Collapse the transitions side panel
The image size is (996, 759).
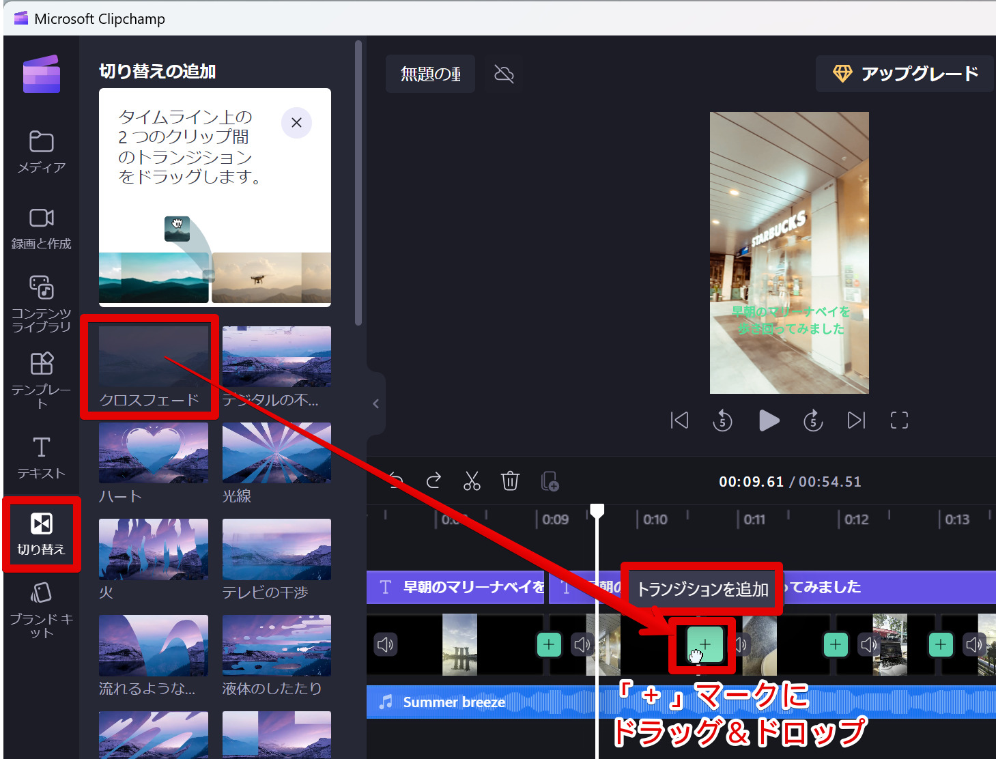tap(375, 403)
